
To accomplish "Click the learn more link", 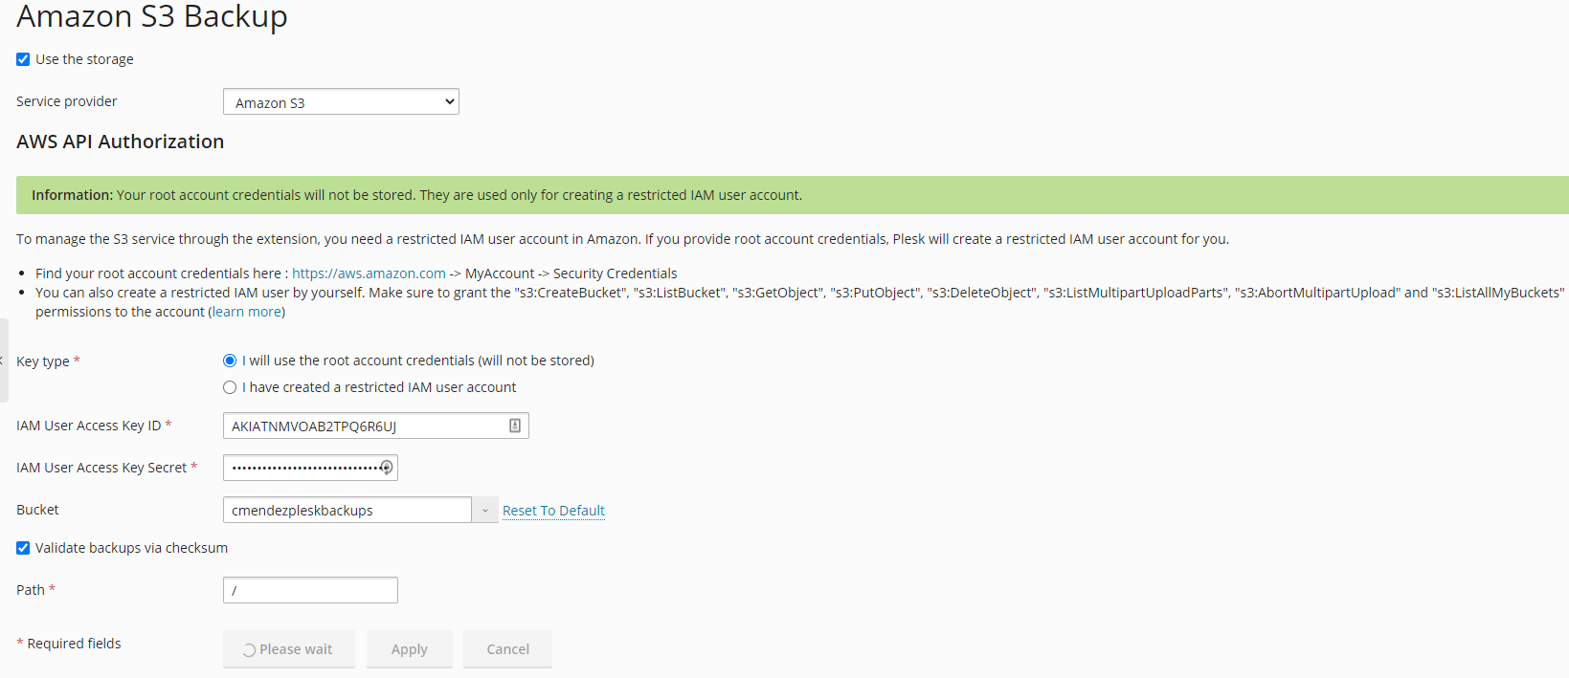I will click(247, 312).
